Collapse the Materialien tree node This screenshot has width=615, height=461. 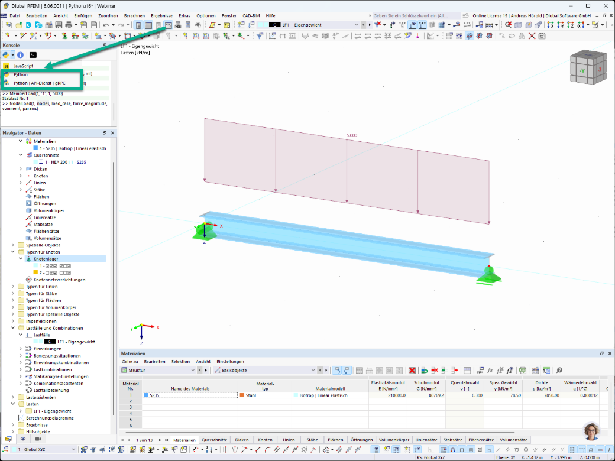pyautogui.click(x=21, y=141)
